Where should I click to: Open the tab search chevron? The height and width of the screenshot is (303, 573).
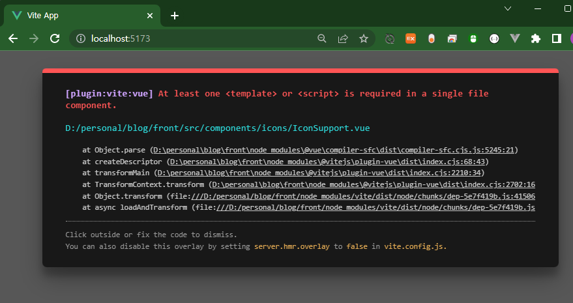[508, 8]
